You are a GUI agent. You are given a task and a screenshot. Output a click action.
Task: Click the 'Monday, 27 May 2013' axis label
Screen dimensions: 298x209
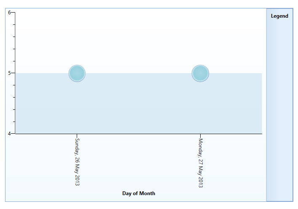pos(201,162)
